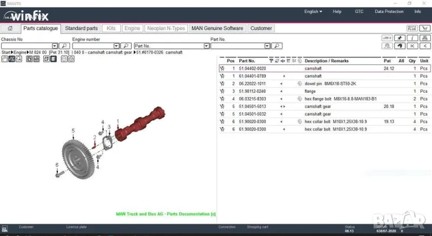This screenshot has width=432, height=236.
Task: Add camshaft 51.04402-0020 to cart
Action: 222,69
